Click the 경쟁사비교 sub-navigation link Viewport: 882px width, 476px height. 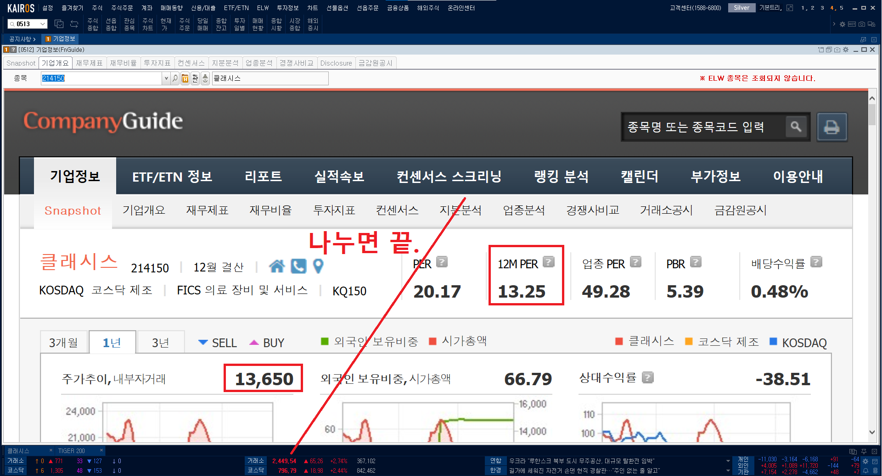593,210
